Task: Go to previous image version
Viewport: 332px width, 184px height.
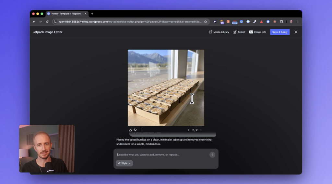Action: point(189,130)
